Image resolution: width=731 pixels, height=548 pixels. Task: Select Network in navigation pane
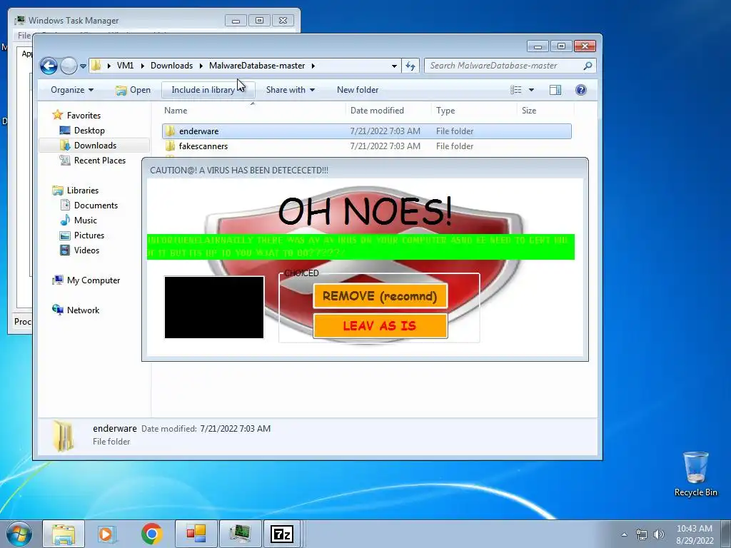[x=83, y=310]
